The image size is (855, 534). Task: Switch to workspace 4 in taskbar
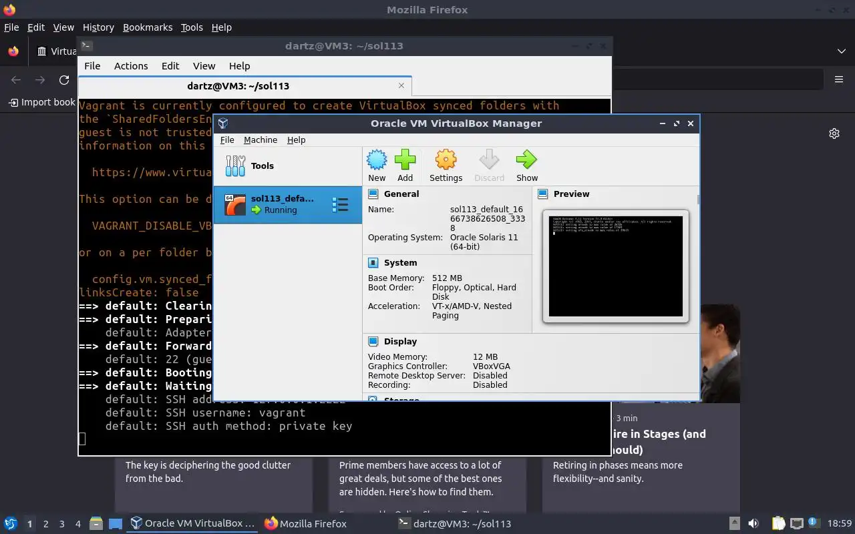click(x=78, y=524)
